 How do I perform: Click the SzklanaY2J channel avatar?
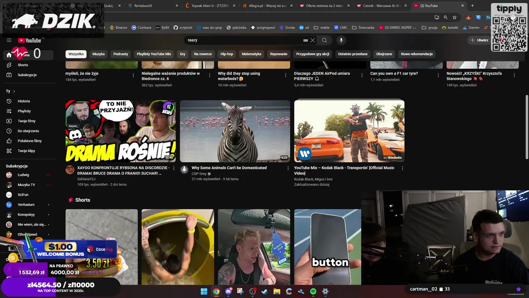pyautogui.click(x=70, y=170)
